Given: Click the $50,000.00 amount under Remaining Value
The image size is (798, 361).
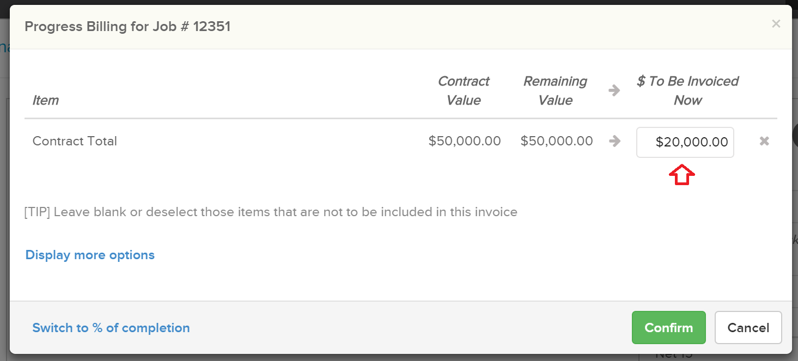Looking at the screenshot, I should click(x=557, y=142).
